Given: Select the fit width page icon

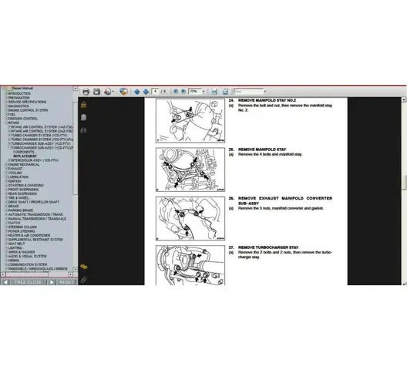Looking at the screenshot, I should [x=214, y=92].
